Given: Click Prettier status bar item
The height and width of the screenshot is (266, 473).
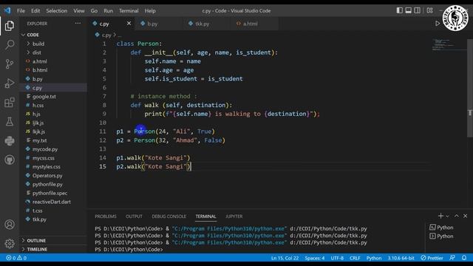Looking at the screenshot, I should tap(432, 258).
